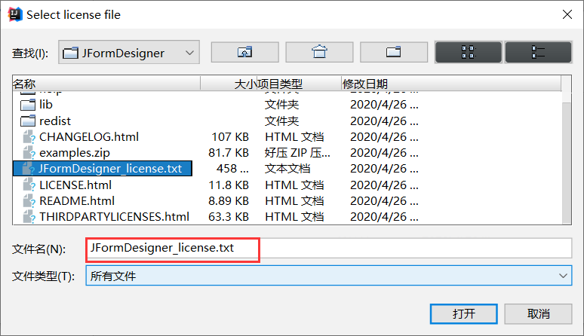The height and width of the screenshot is (336, 584).
Task: Click the lib folder icon
Action: coord(28,105)
